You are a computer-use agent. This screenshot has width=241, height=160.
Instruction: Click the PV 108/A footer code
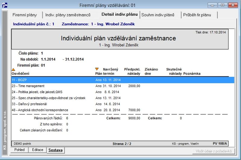[220, 143]
